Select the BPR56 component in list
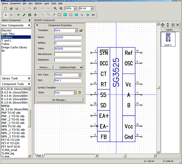 click(5, 106)
